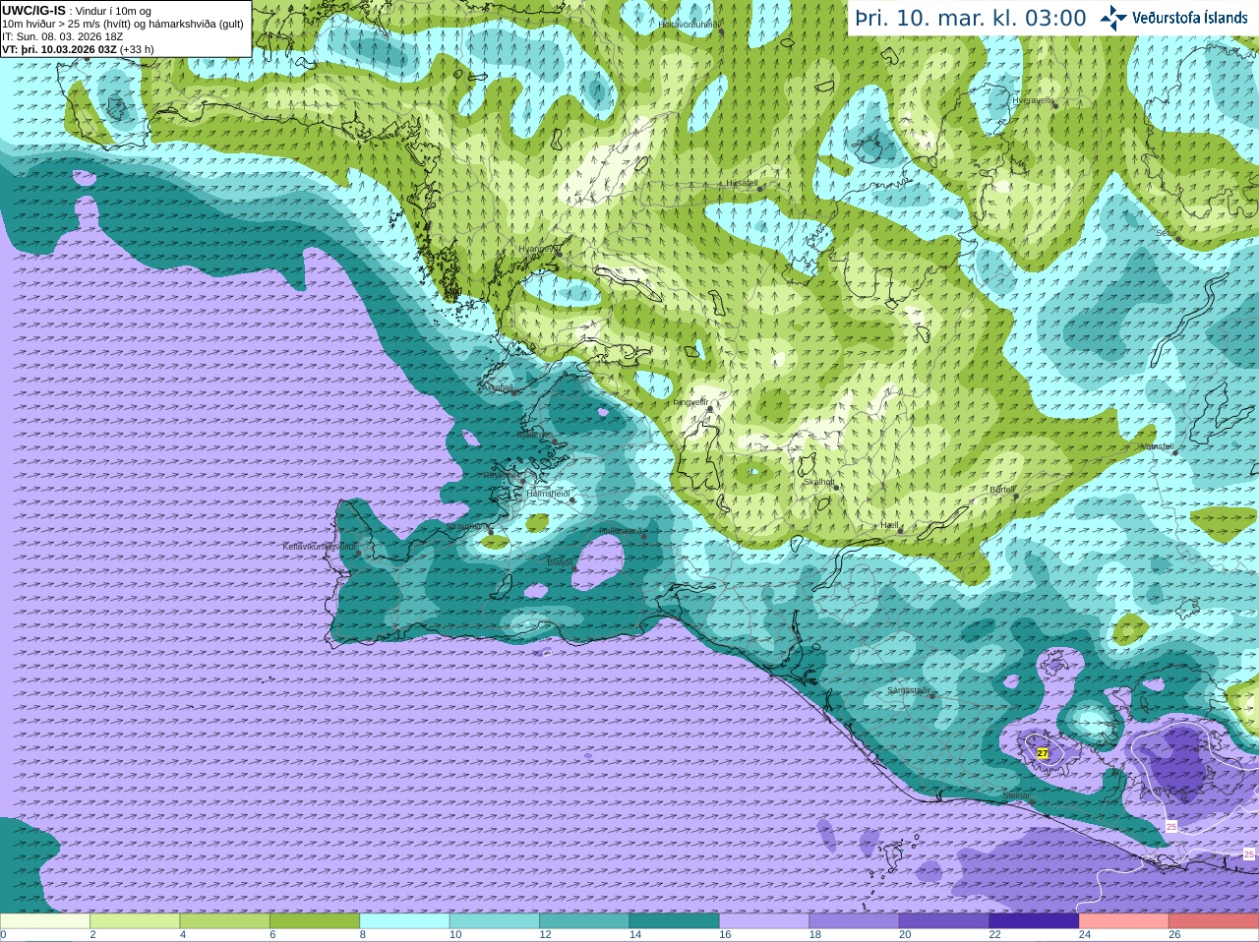
Task: Select the salmon legend swatch above 26 m/s
Action: click(1214, 921)
